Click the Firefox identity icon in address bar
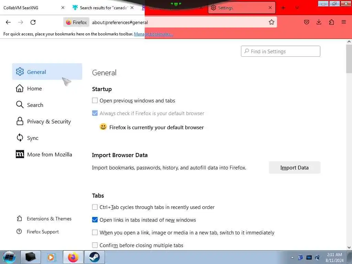Viewport: 352px width, 264px height. pyautogui.click(x=76, y=22)
